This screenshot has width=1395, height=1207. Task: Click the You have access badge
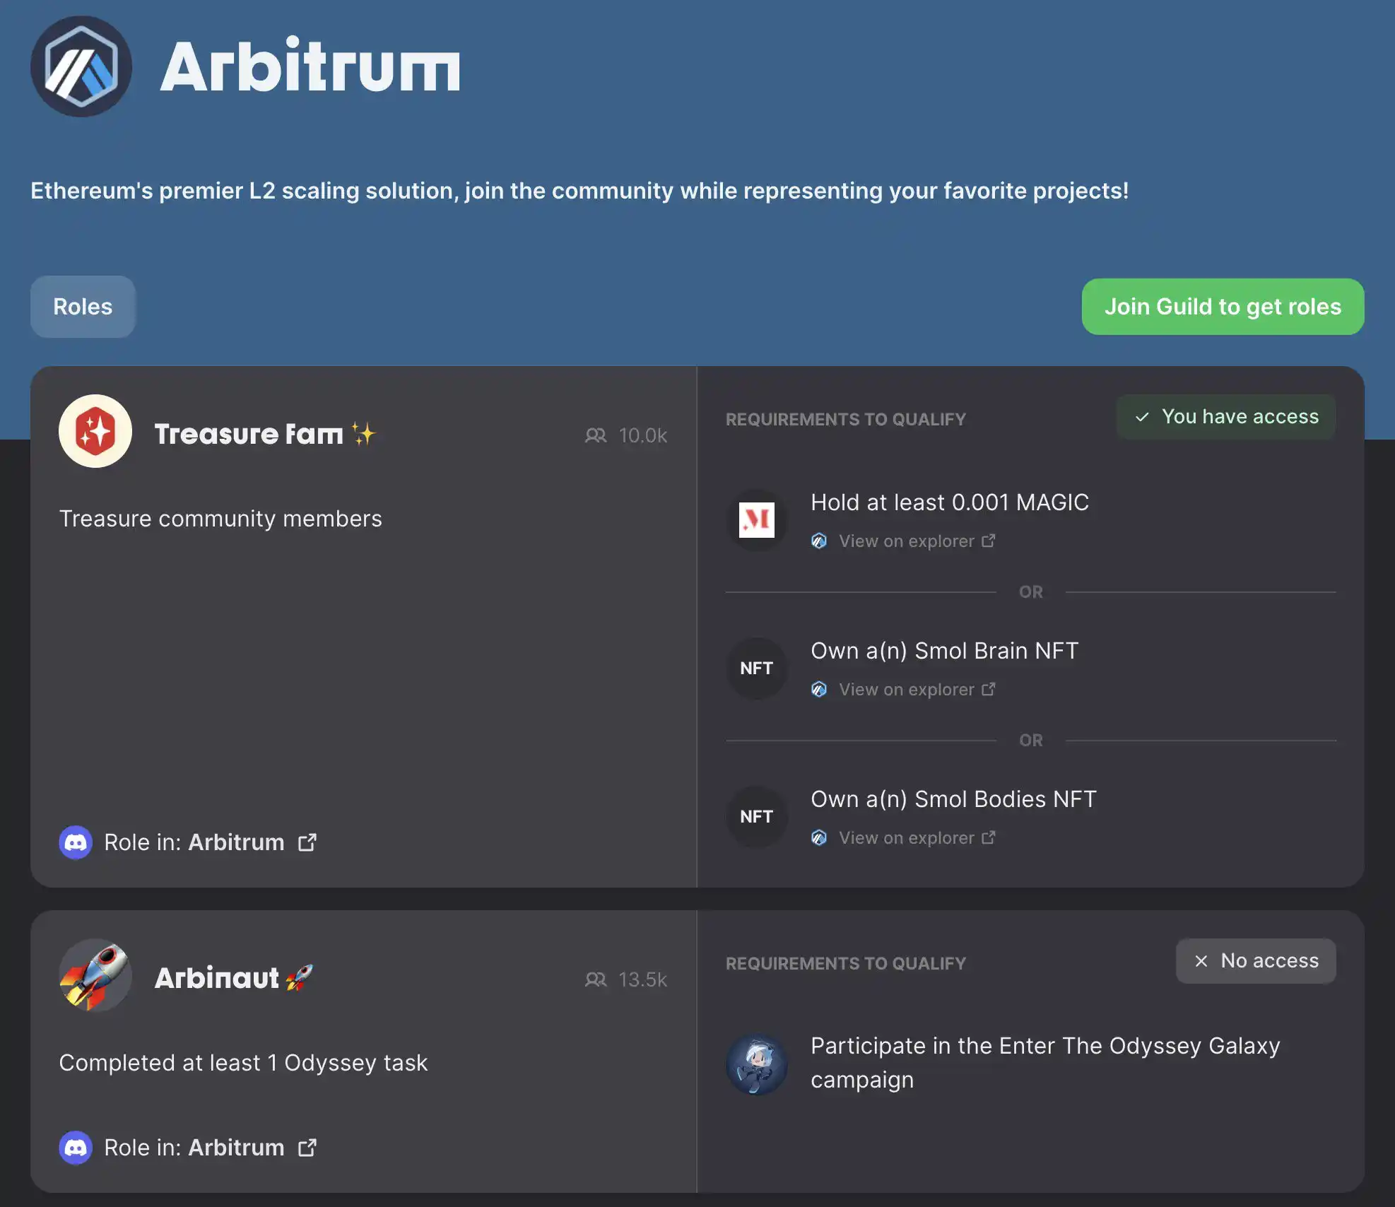pyautogui.click(x=1226, y=417)
